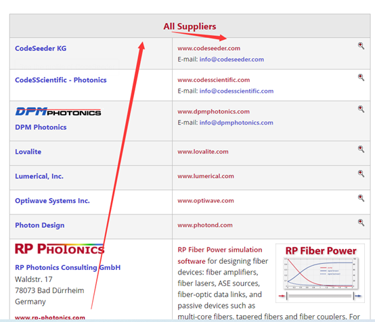The image size is (375, 322).
Task: Click magnifier icon in CodeSScientific row
Action: (x=361, y=77)
